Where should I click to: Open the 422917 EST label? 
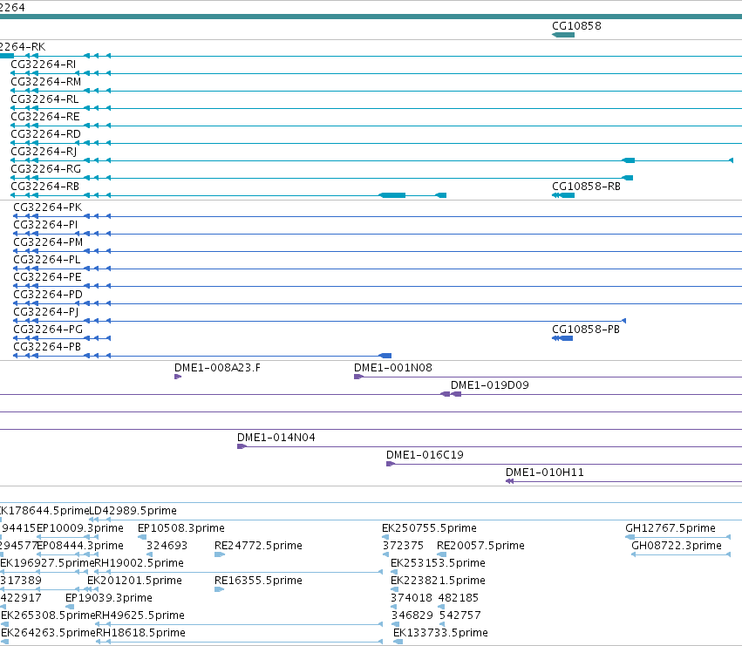point(21,599)
